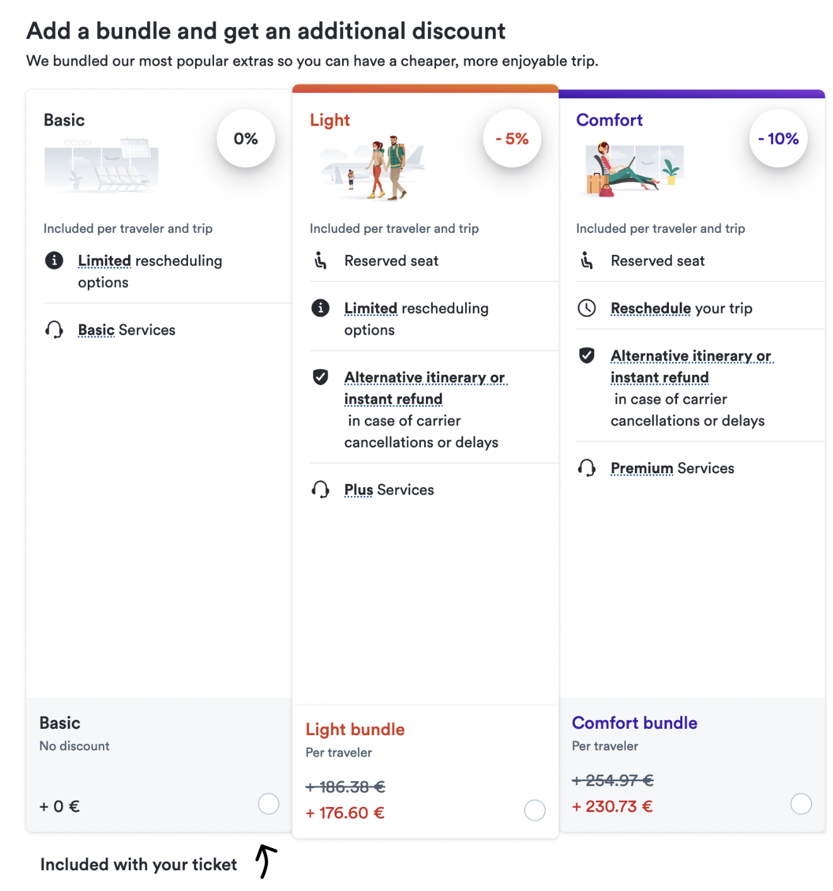The height and width of the screenshot is (891, 833).
Task: Select the Comfort bundle radio button
Action: [x=801, y=804]
